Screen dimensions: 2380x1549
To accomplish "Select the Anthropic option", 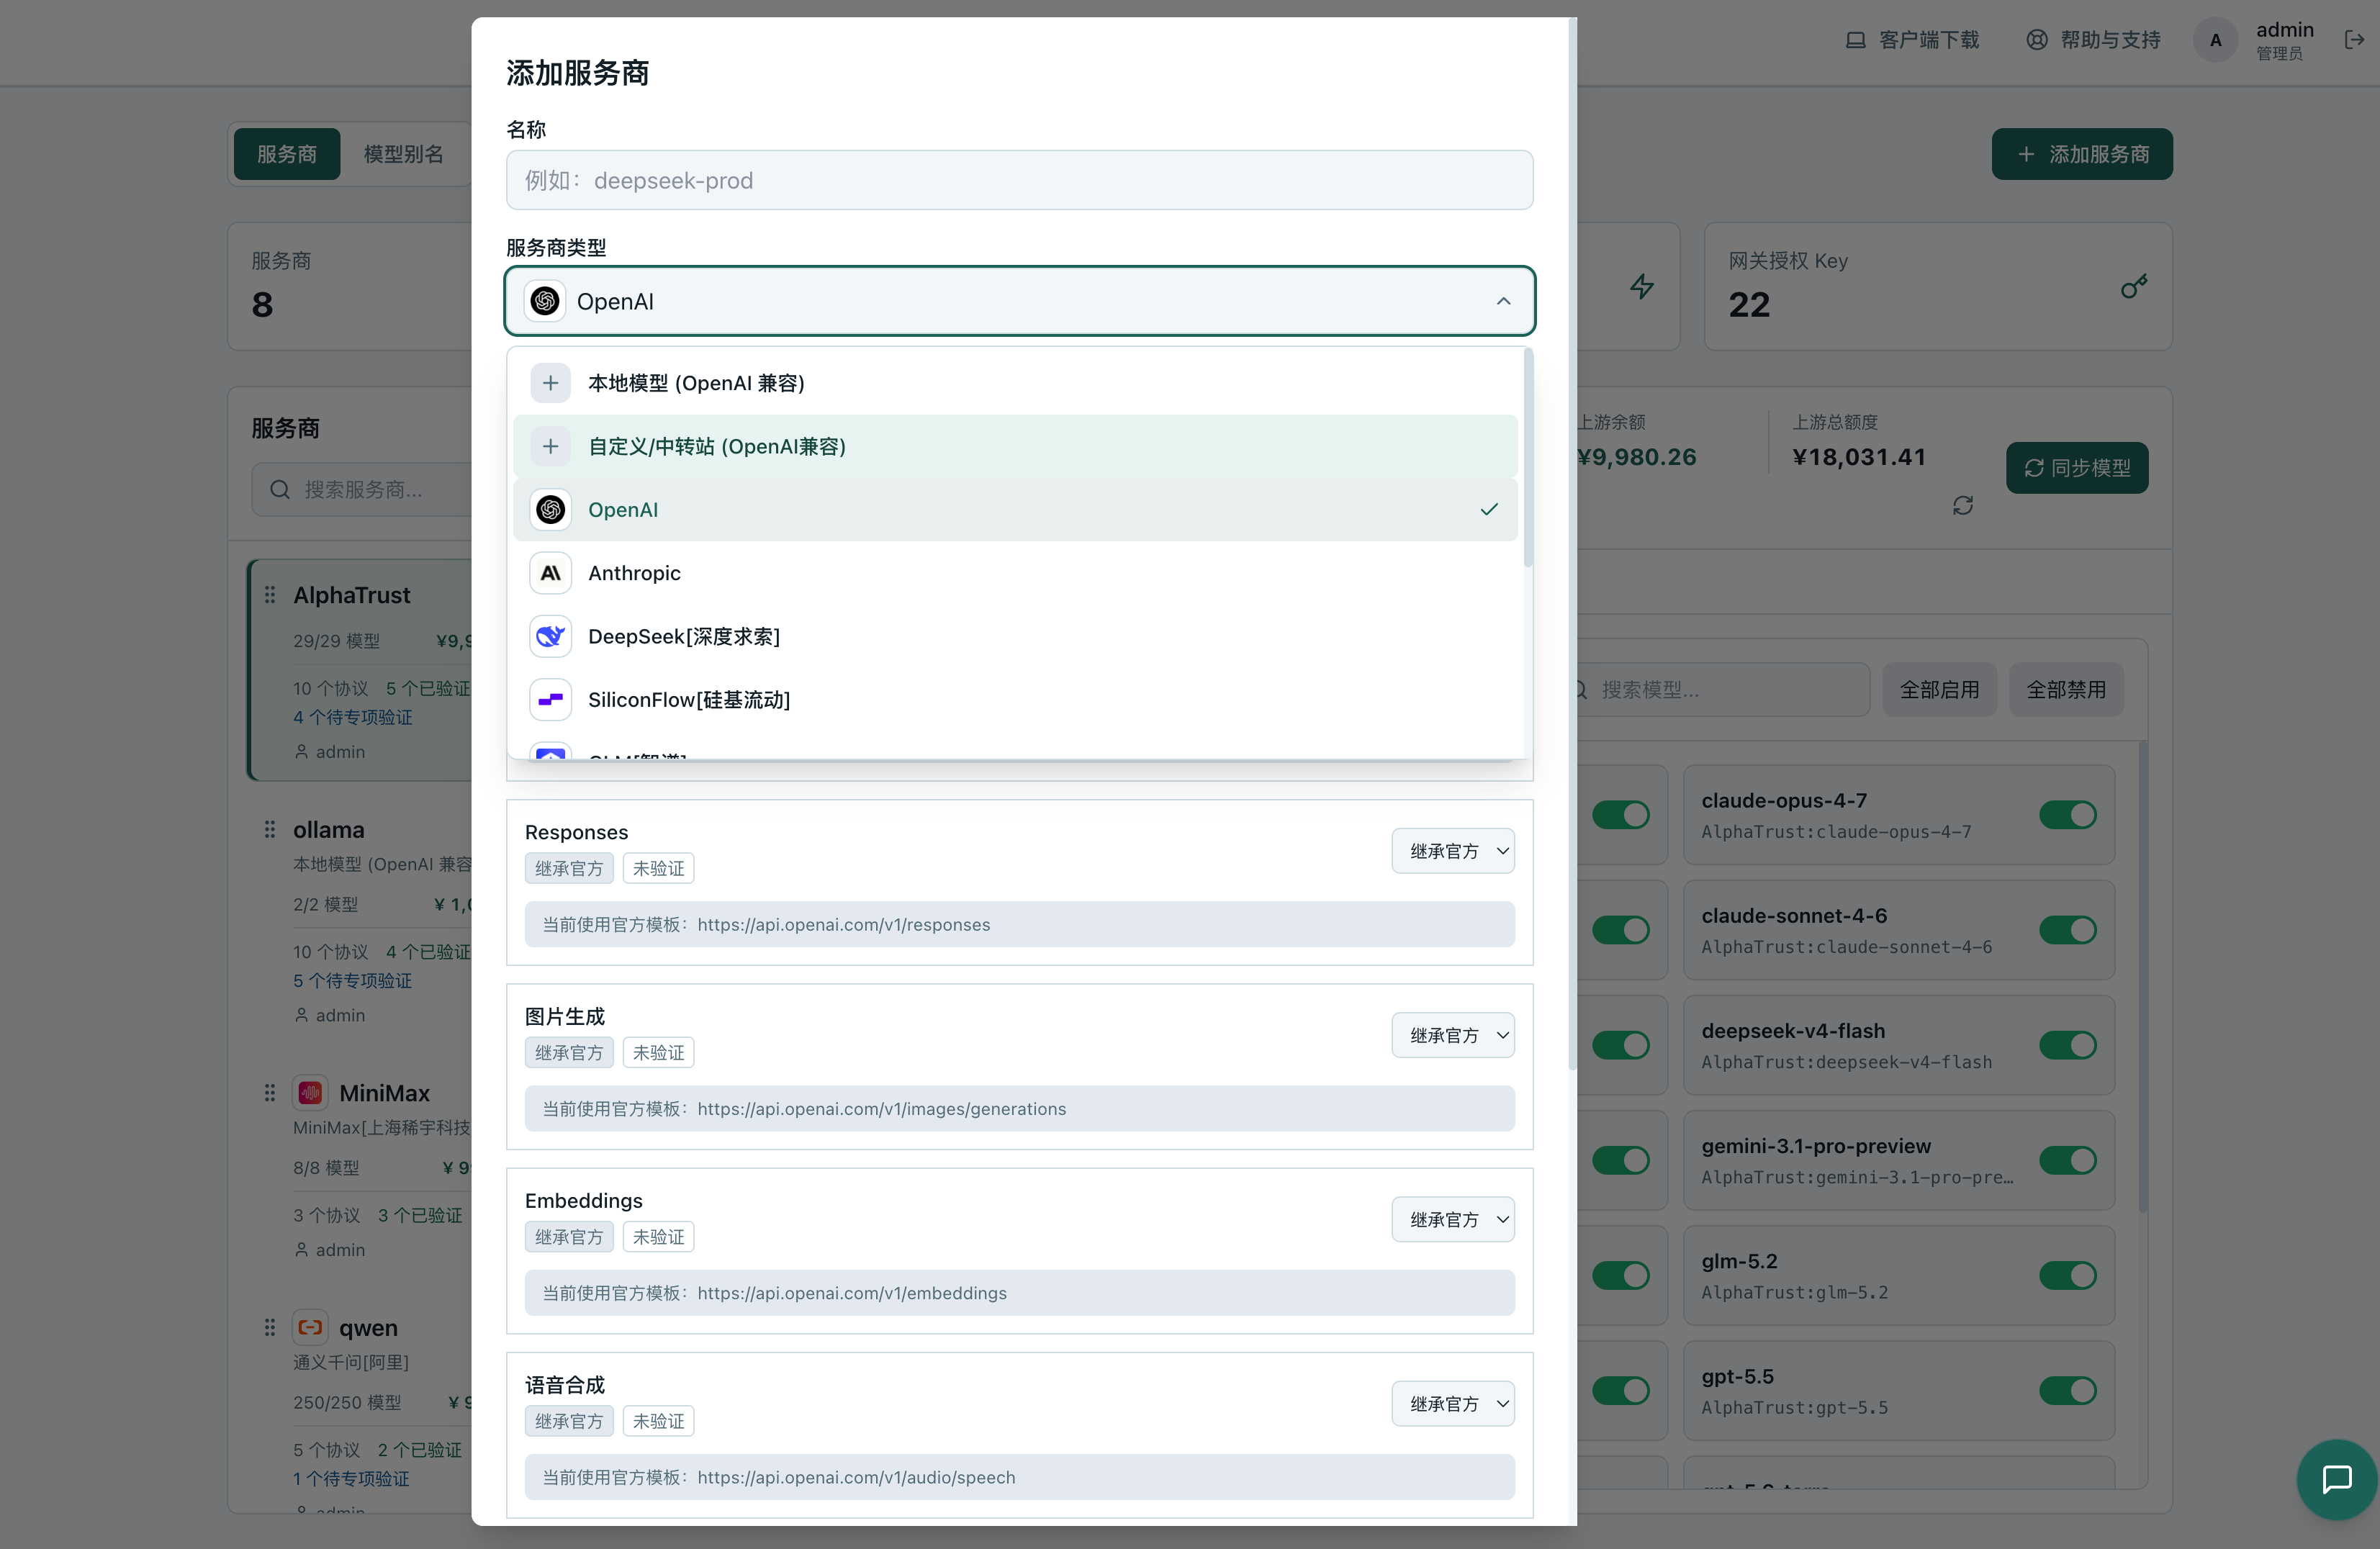I will click(1016, 573).
